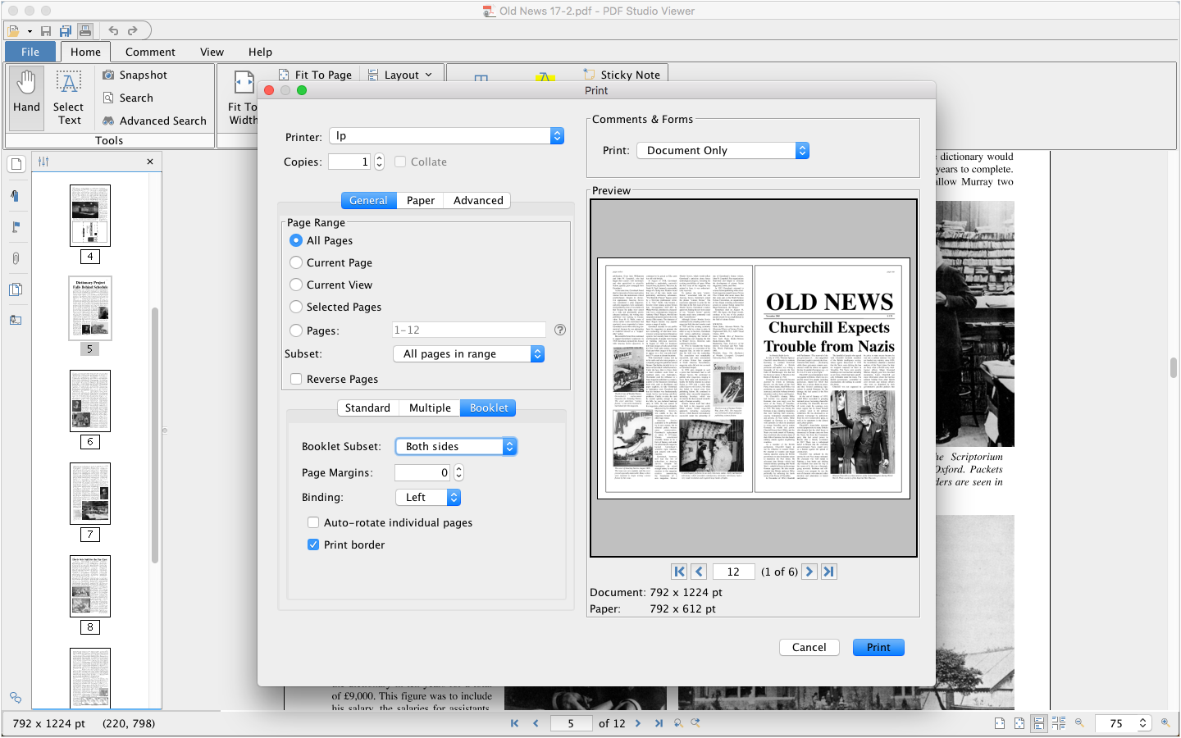This screenshot has width=1181, height=738.
Task: Go to first preview page
Action: coord(678,572)
